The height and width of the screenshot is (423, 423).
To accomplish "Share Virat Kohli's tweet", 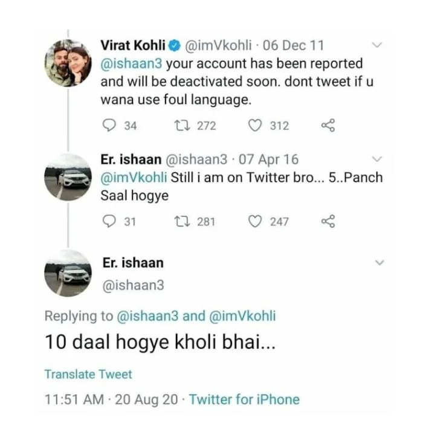I will pyautogui.click(x=328, y=125).
